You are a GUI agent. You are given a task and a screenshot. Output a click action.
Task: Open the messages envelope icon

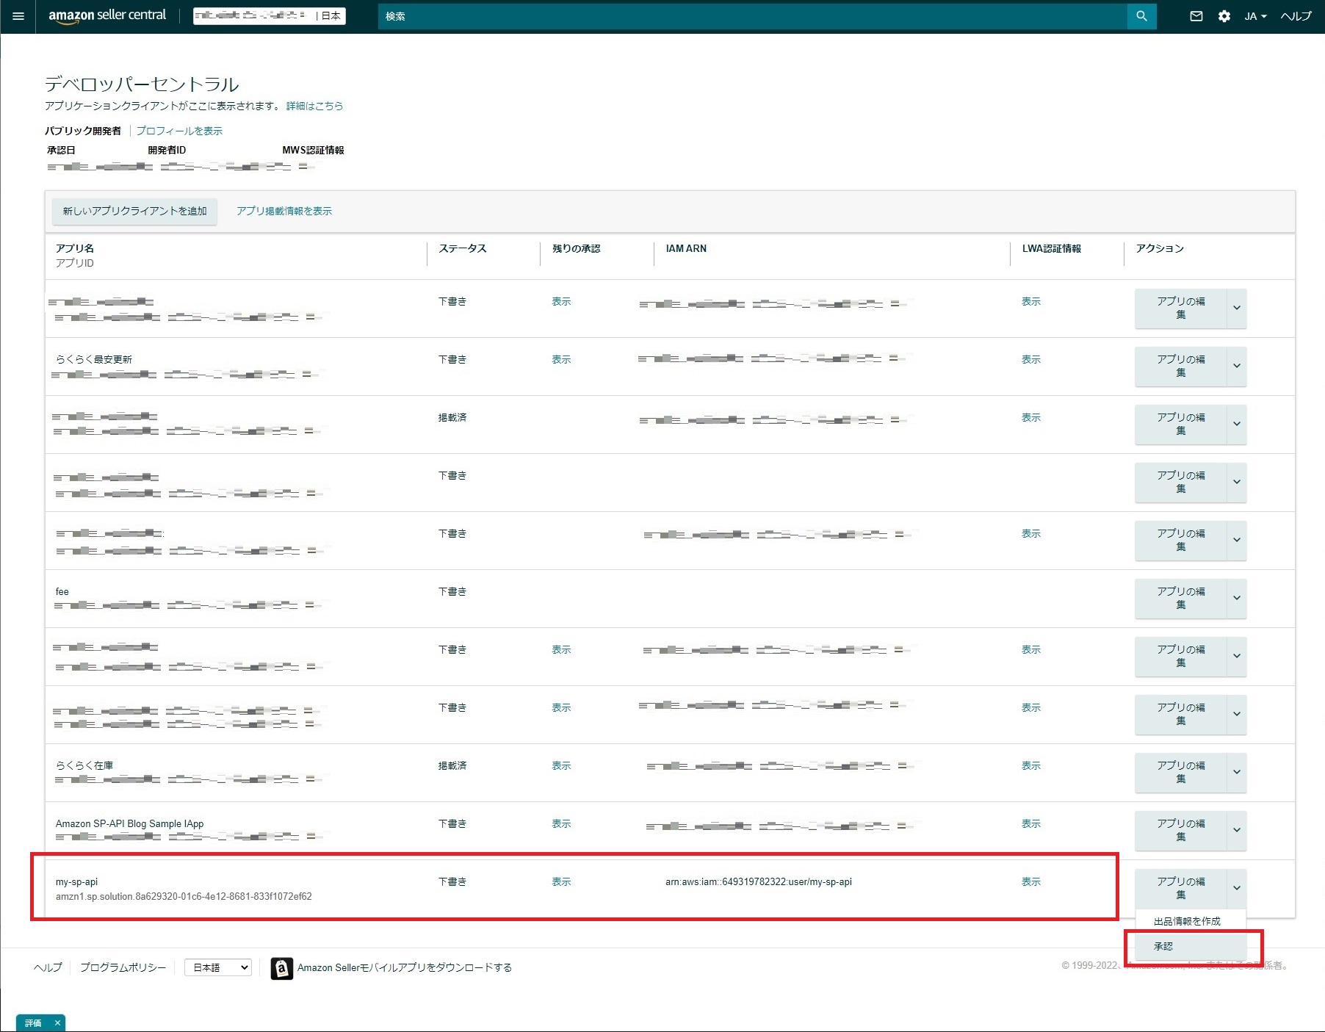tap(1196, 15)
